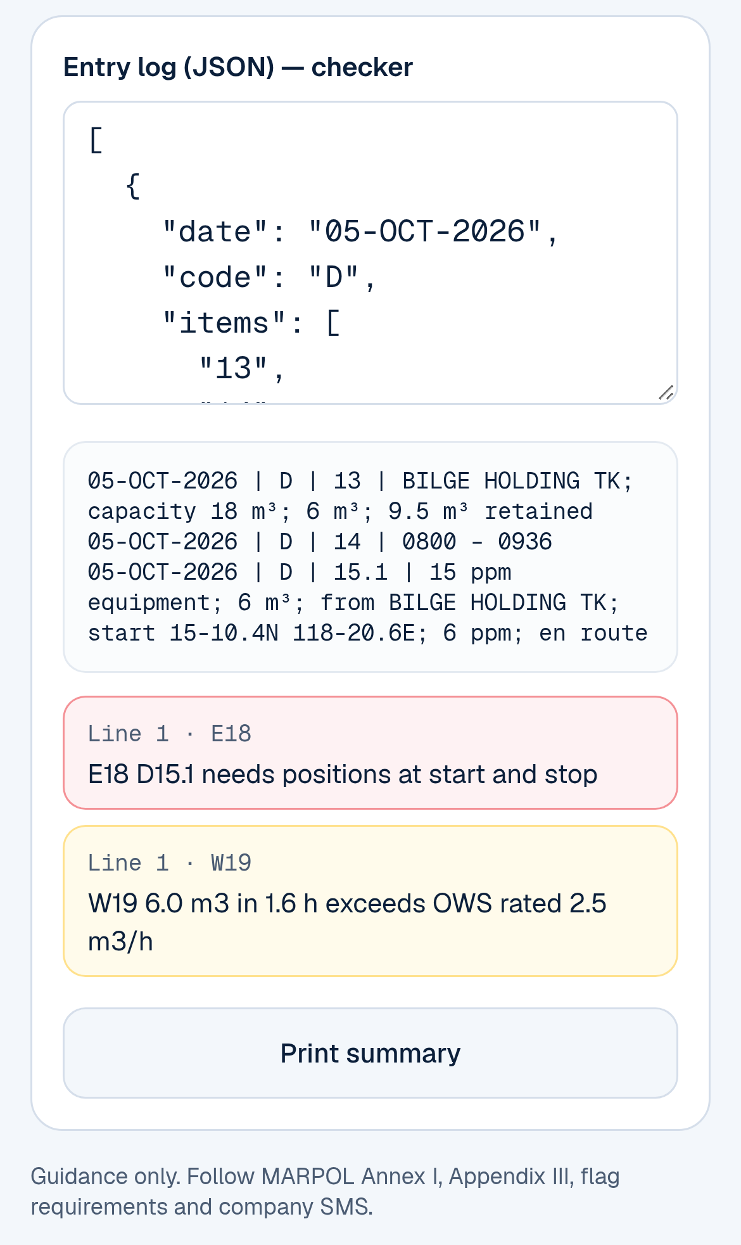Click the textarea resize handle corner
Viewport: 741px width, 1245px height.
666,393
